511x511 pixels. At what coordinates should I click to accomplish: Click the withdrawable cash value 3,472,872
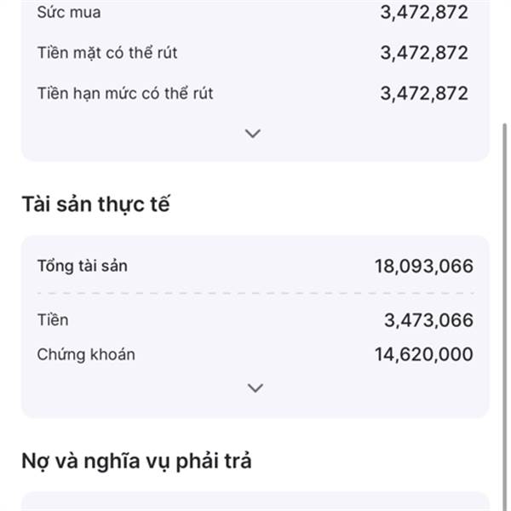click(x=424, y=53)
